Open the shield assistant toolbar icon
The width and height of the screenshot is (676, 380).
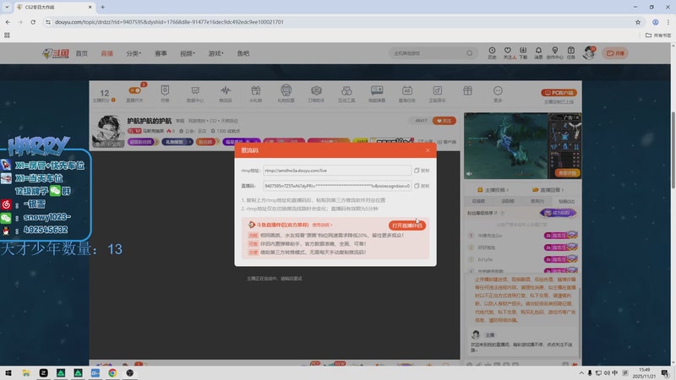pos(316,94)
